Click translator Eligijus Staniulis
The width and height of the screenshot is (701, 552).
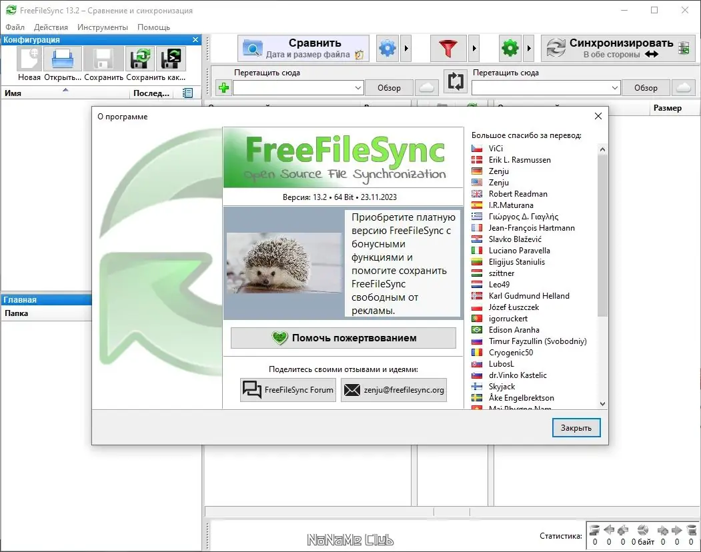click(x=516, y=262)
